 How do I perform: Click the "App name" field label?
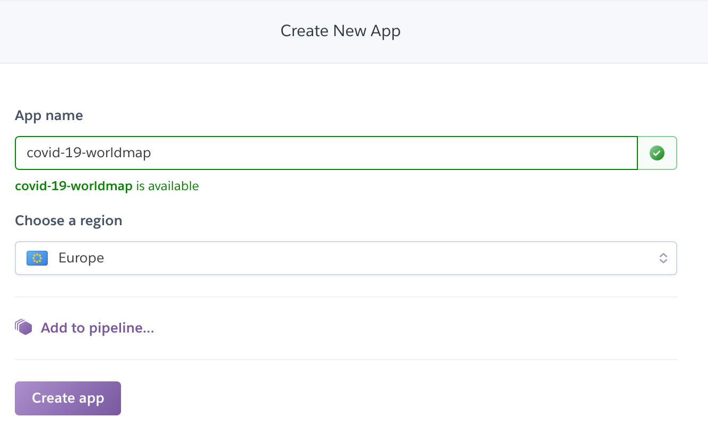point(49,115)
